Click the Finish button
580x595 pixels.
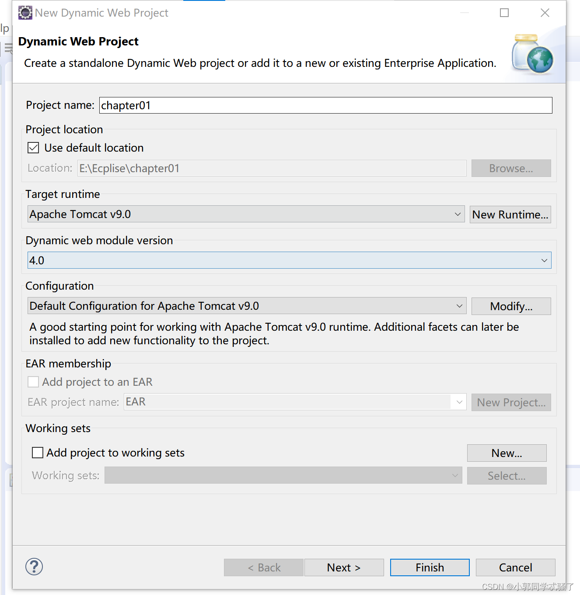[430, 567]
